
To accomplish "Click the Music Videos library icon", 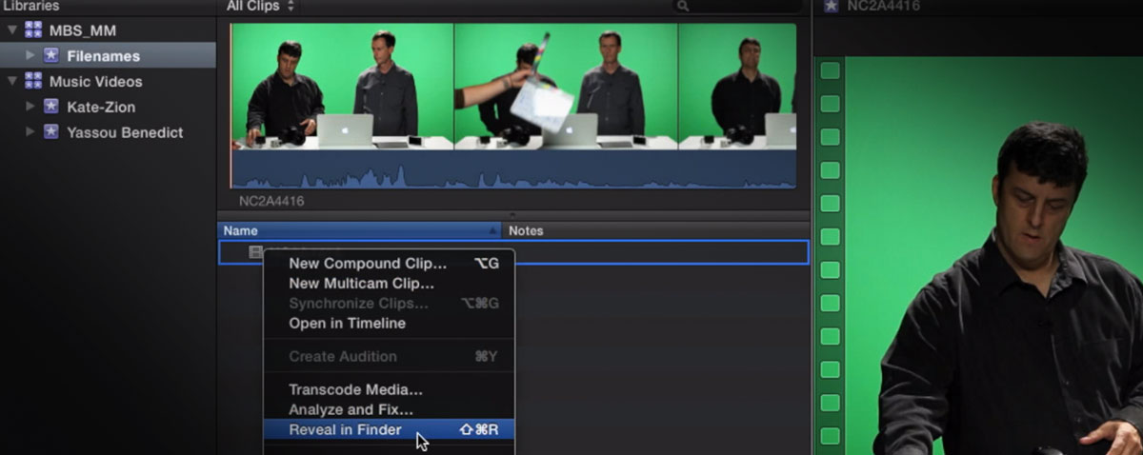I will tap(33, 82).
